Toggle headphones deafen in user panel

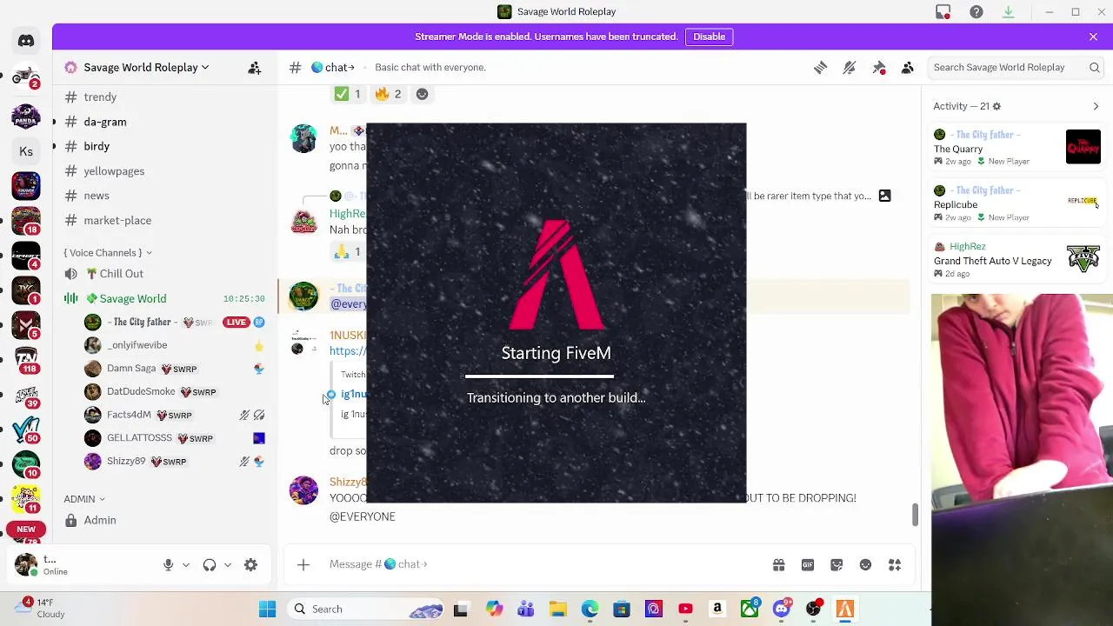point(210,565)
